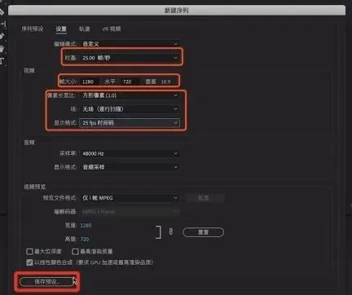
Task: Open video 显示格式 dropdown 25 fps 时间码
Action: point(130,123)
